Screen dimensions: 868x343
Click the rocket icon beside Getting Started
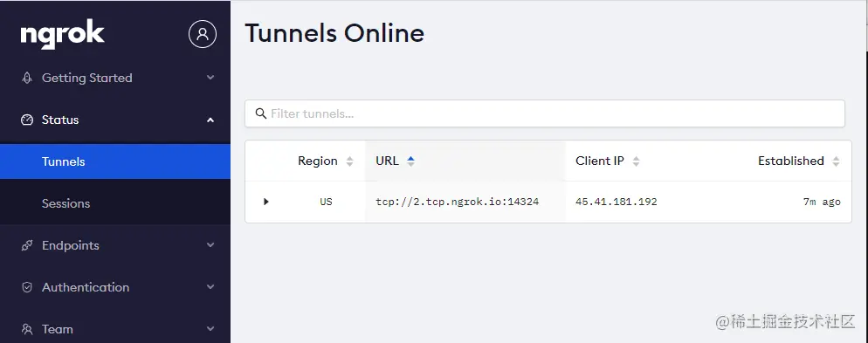(x=26, y=78)
